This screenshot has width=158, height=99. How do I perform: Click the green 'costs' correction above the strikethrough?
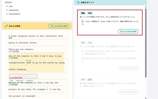pyautogui.click(x=28, y=60)
